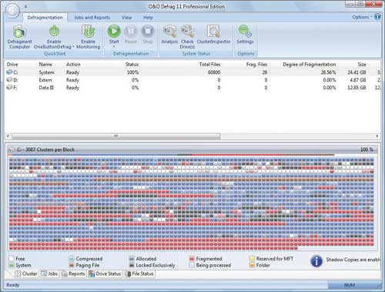Sort by the Size column header
Image resolution: width=385 pixels, height=292 pixels.
[362, 64]
